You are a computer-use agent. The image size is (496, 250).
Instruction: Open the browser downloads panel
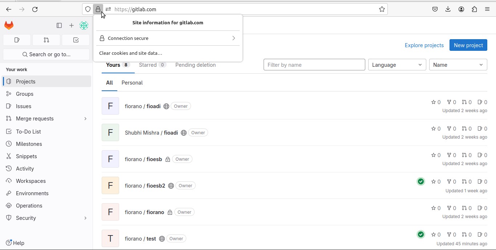click(x=448, y=9)
